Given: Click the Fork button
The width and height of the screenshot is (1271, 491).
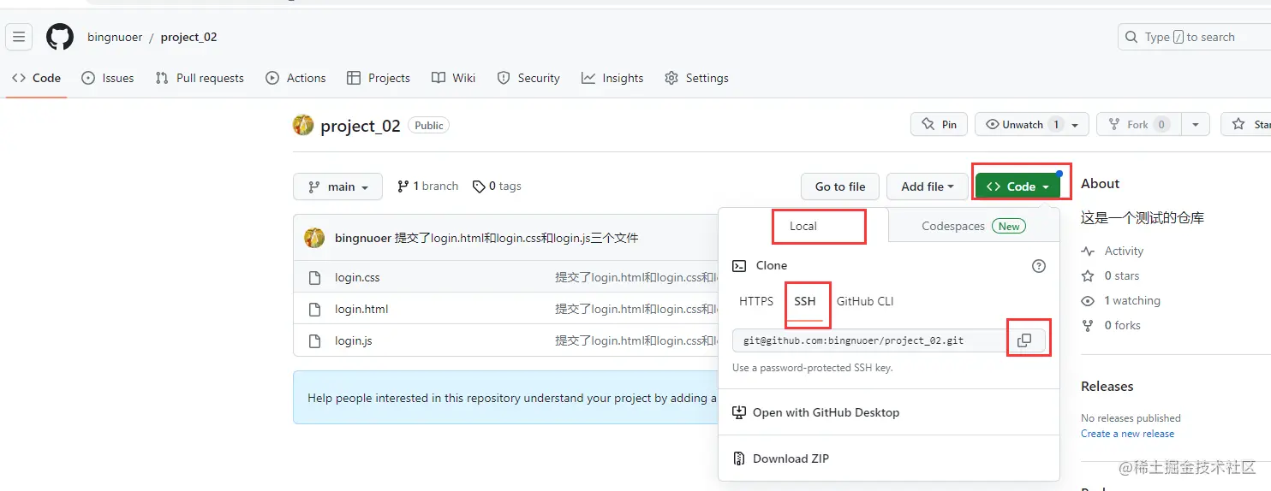Looking at the screenshot, I should (x=1139, y=125).
